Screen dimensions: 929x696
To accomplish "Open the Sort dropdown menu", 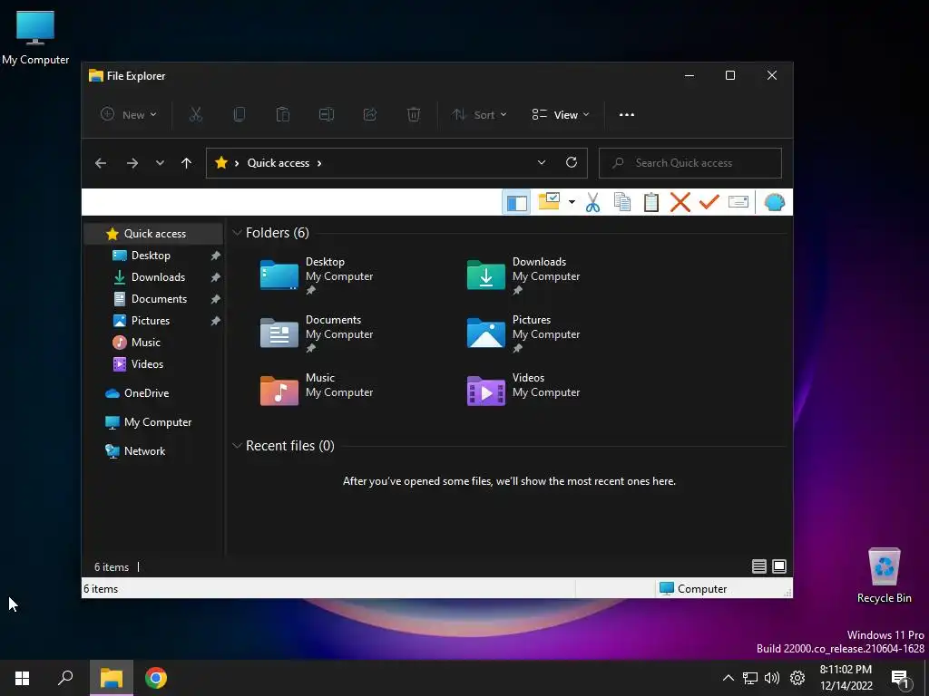I will point(479,115).
